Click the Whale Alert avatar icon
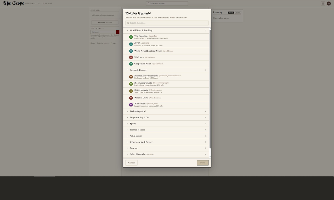Screen dimensions: 334x200 point(131,105)
